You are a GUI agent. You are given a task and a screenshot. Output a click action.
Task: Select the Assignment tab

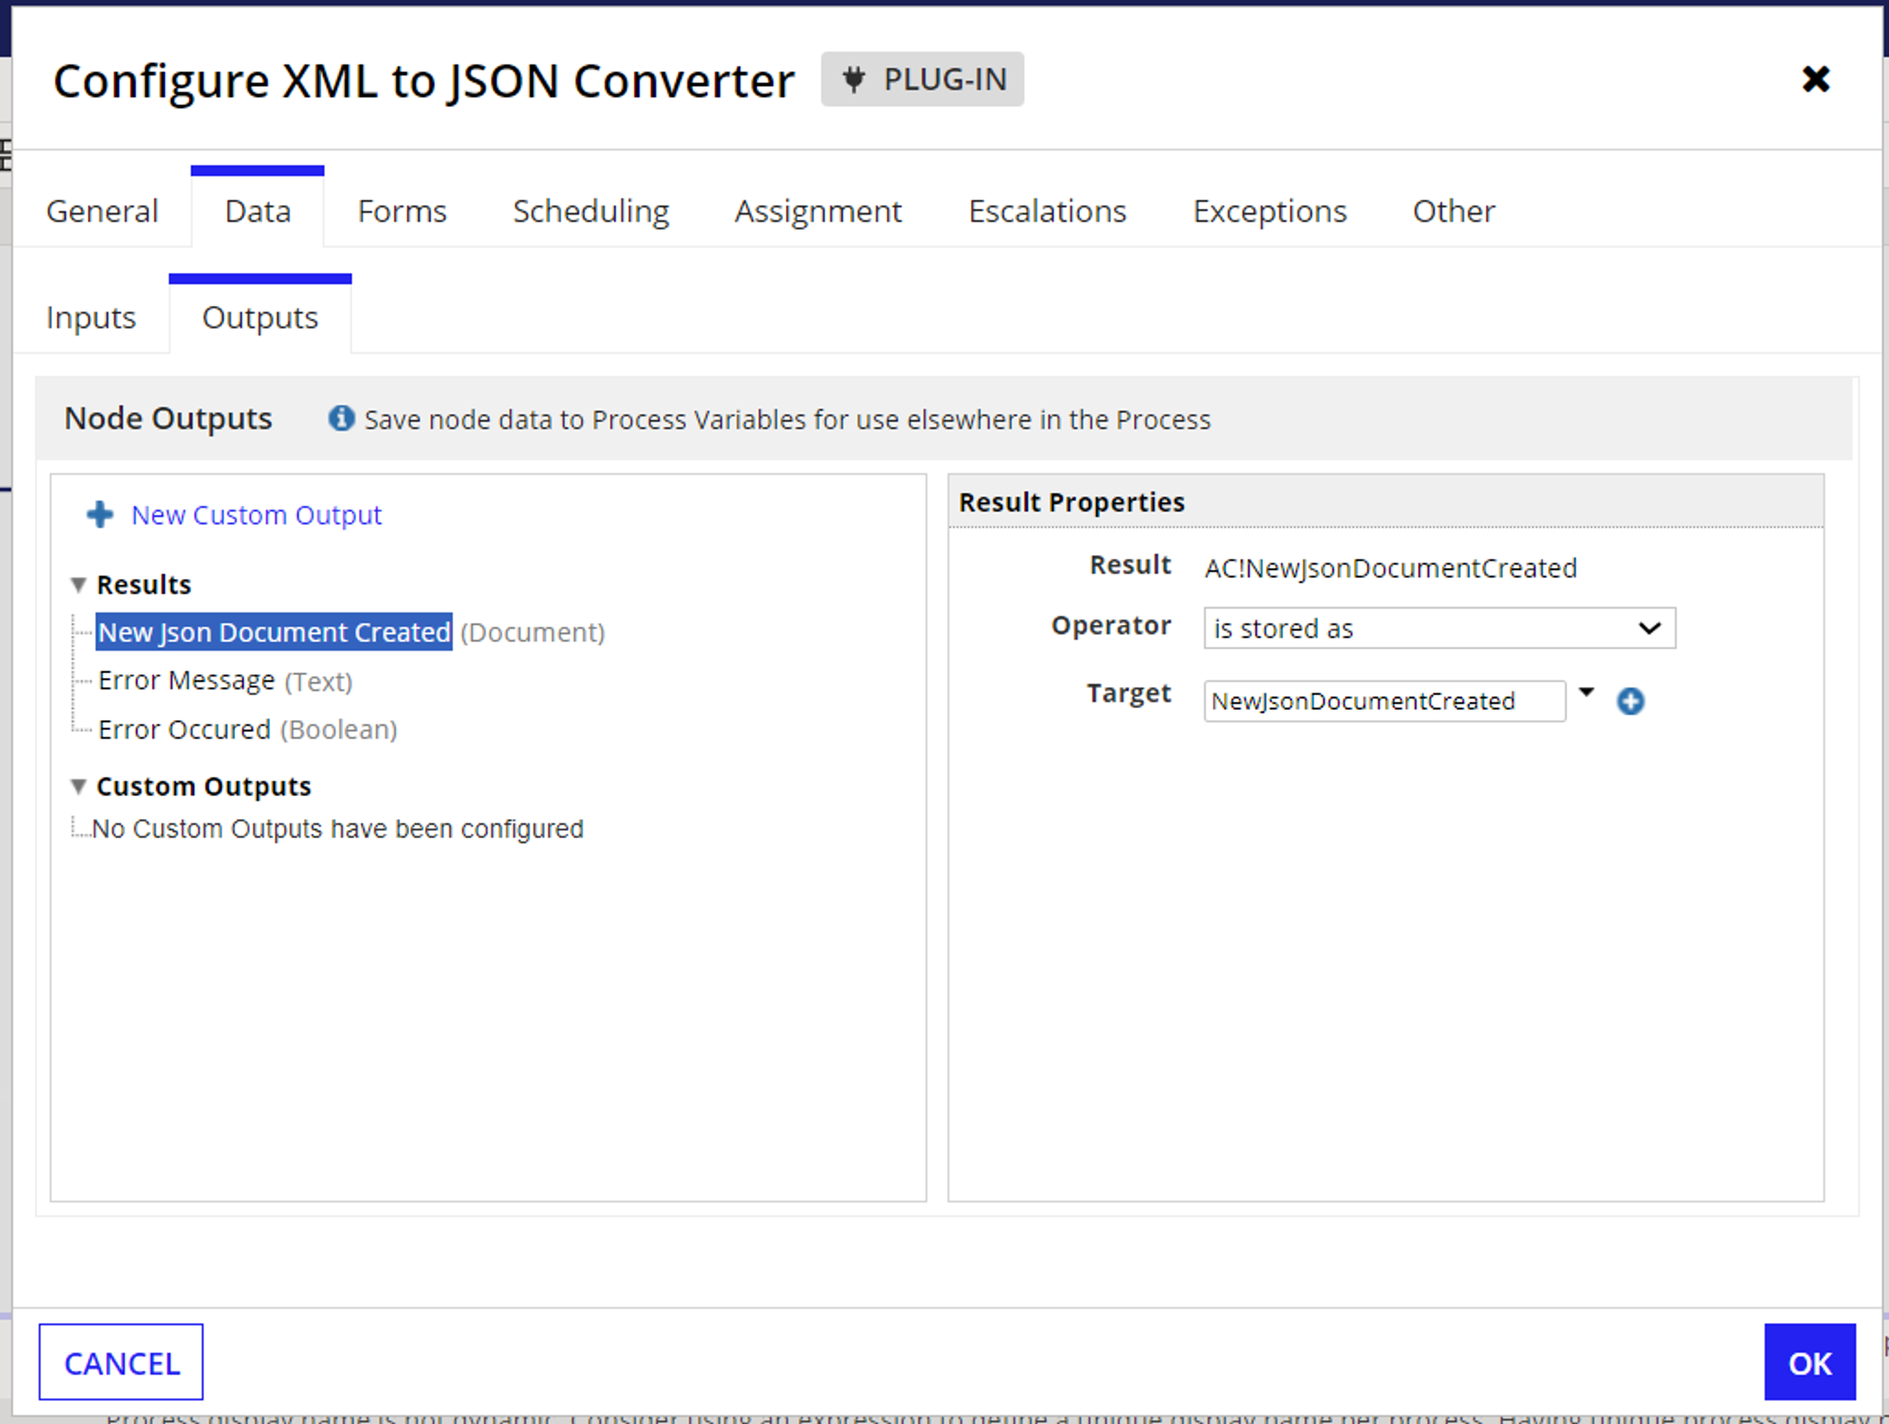[x=818, y=211]
